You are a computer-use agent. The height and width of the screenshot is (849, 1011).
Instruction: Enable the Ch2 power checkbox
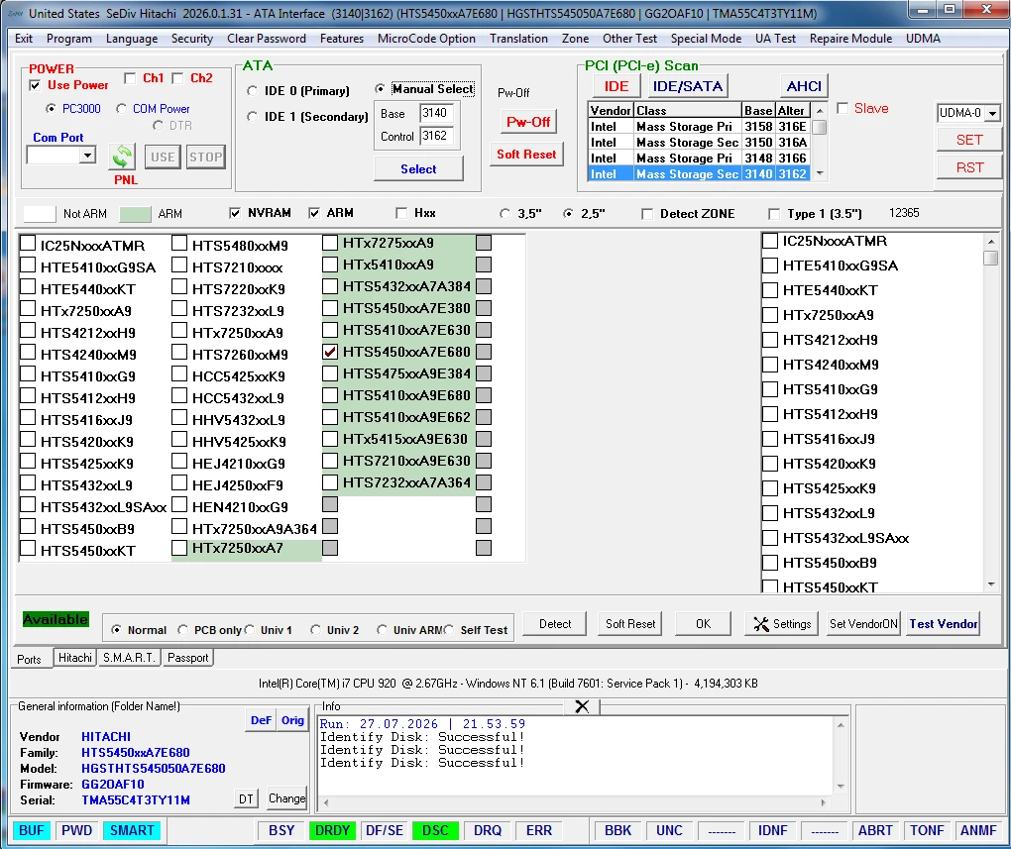(178, 78)
